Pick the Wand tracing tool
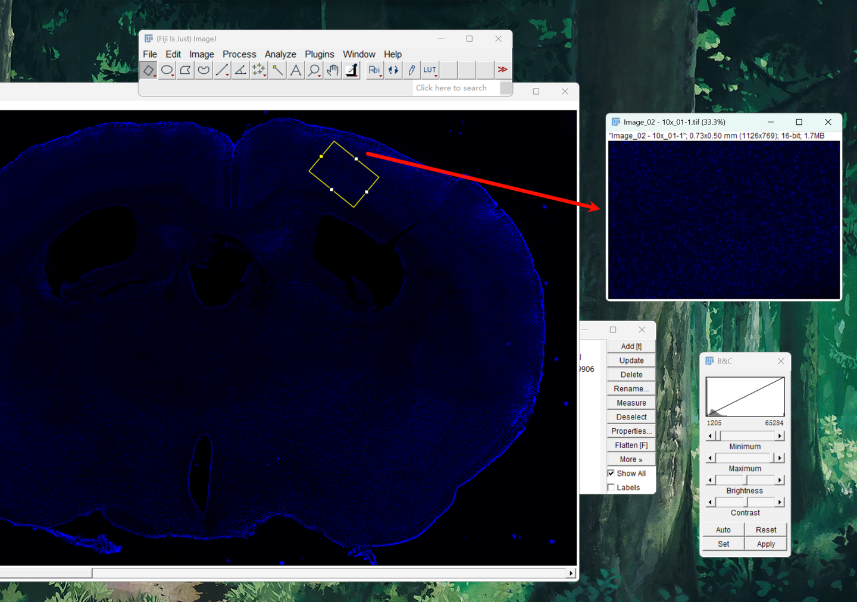 [277, 70]
